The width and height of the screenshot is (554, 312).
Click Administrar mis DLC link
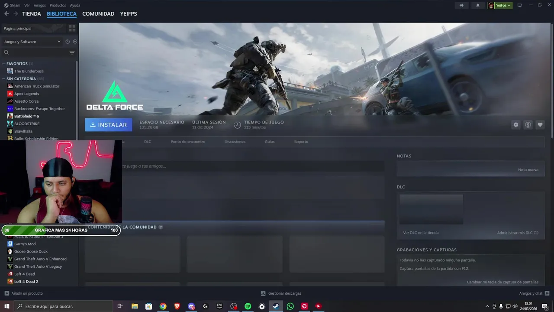point(518,233)
